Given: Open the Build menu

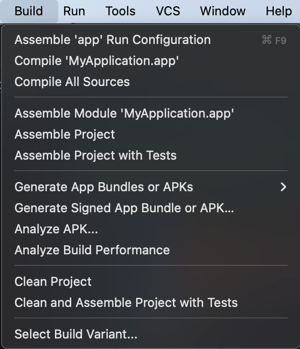Looking at the screenshot, I should click(29, 11).
